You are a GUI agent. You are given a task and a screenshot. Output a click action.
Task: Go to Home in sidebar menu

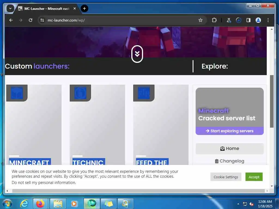(x=229, y=149)
